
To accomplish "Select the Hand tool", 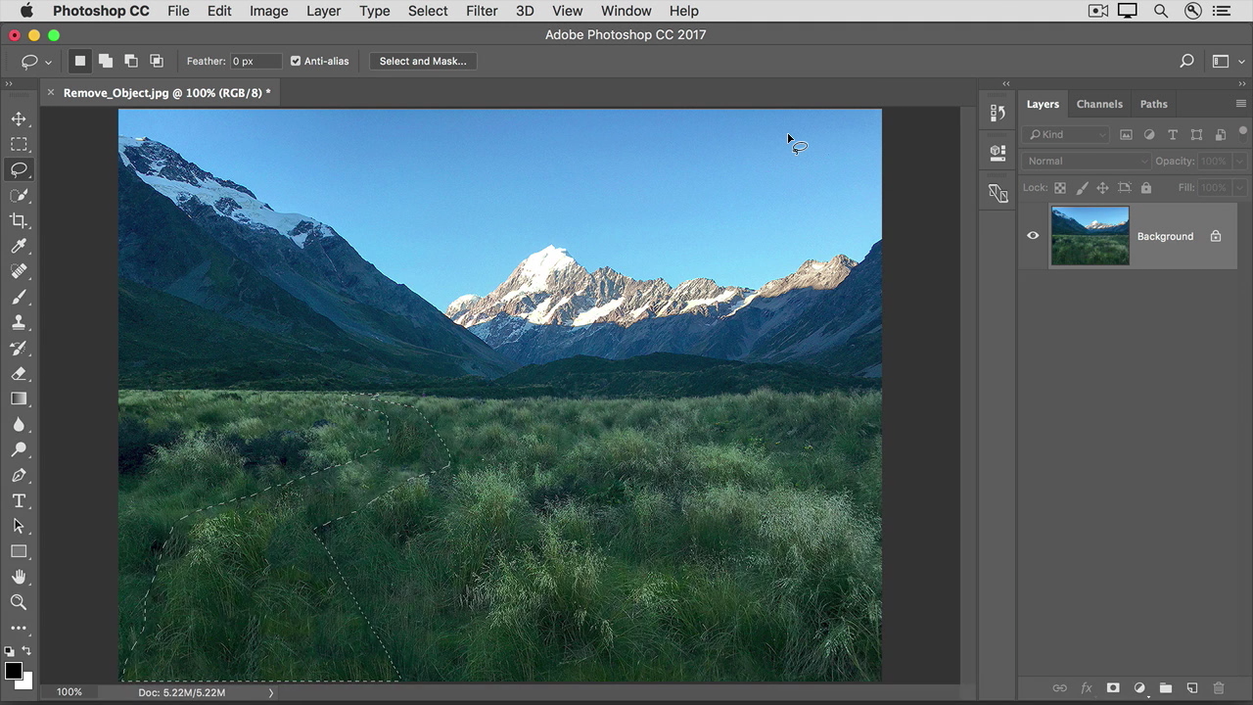I will pyautogui.click(x=19, y=578).
